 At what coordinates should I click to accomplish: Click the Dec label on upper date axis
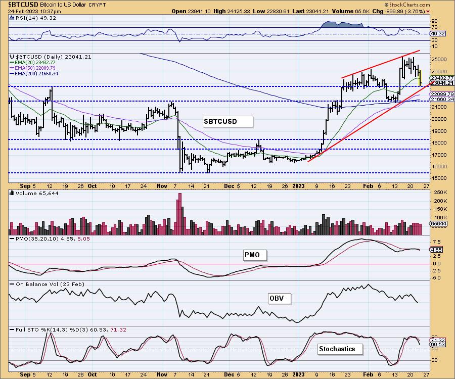coord(229,186)
